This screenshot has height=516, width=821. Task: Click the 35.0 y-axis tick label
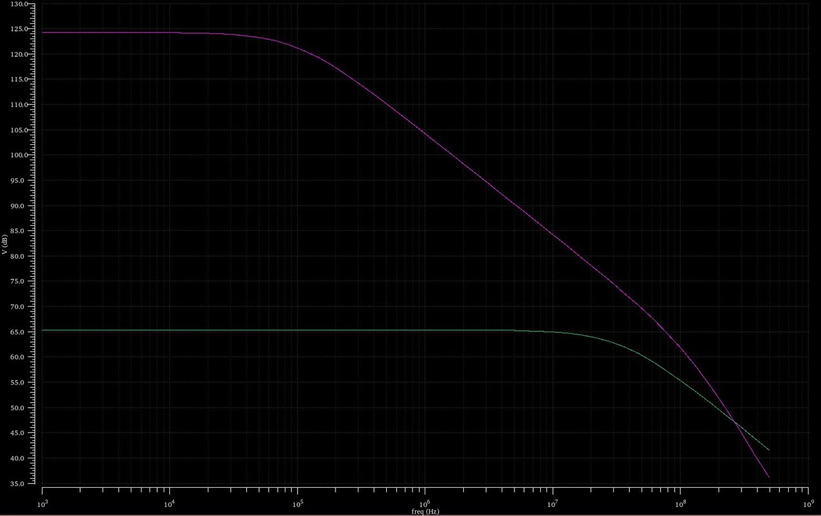(x=21, y=484)
